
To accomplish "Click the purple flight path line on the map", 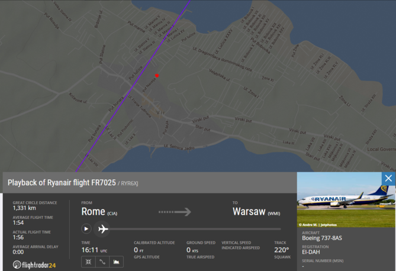I will click(133, 86).
